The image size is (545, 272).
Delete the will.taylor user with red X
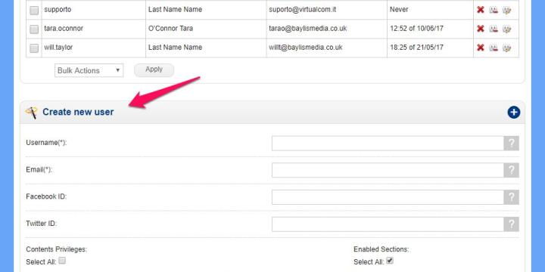click(481, 48)
